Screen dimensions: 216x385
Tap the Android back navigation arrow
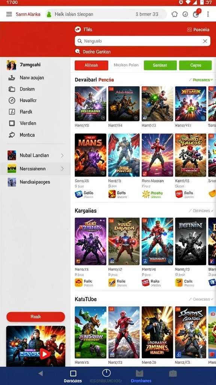tap(40, 373)
